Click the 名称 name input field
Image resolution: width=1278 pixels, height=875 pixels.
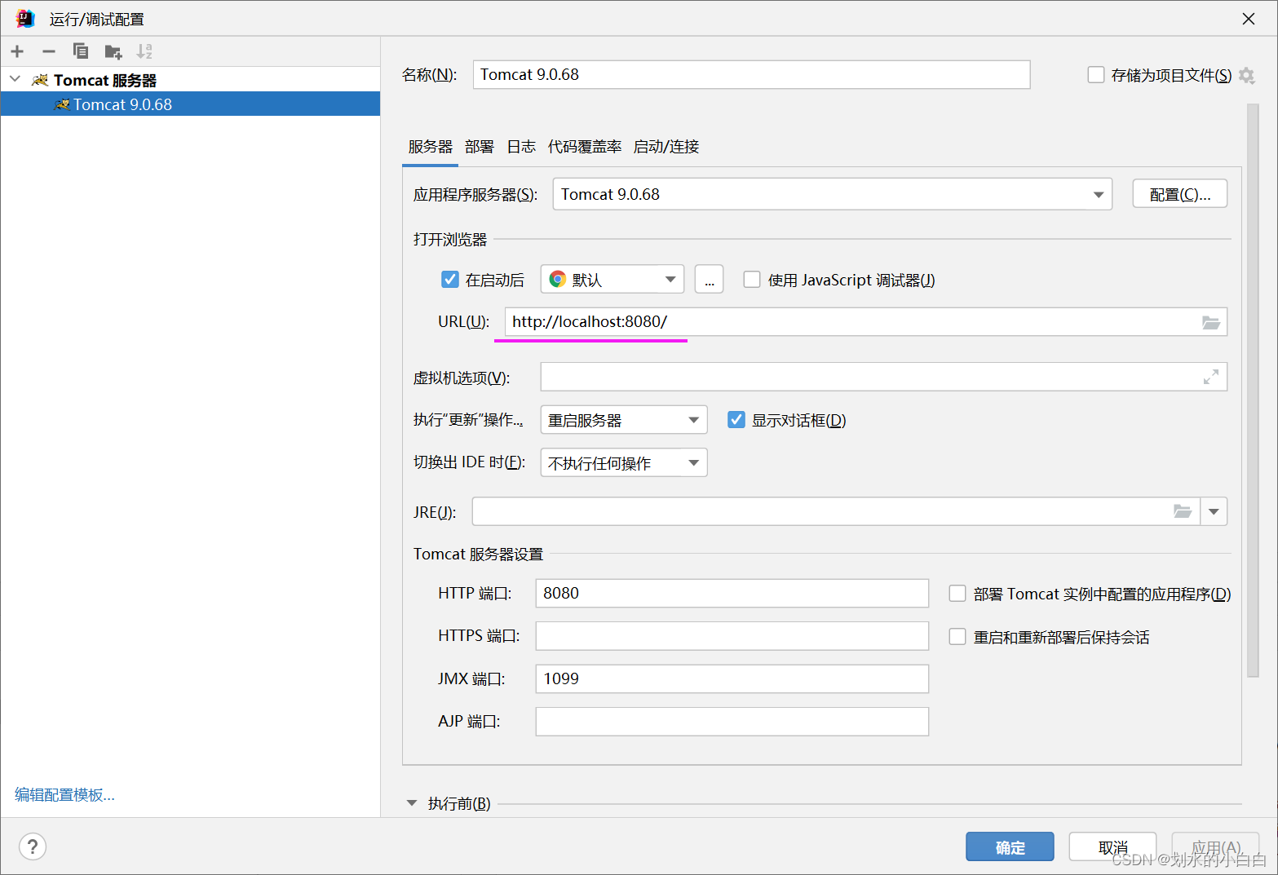click(752, 75)
